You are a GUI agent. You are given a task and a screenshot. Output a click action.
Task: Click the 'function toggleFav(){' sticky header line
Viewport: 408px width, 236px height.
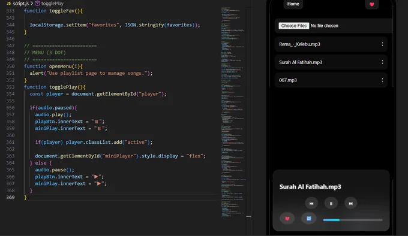(53, 11)
